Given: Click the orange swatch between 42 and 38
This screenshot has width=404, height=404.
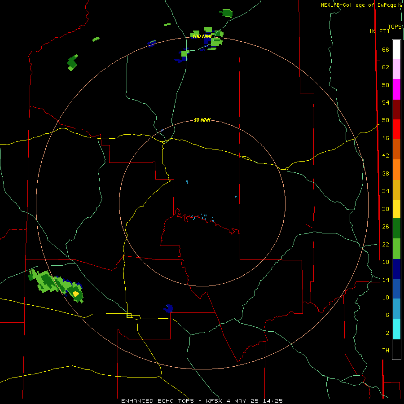Looking at the screenshot, I should click(x=396, y=170).
